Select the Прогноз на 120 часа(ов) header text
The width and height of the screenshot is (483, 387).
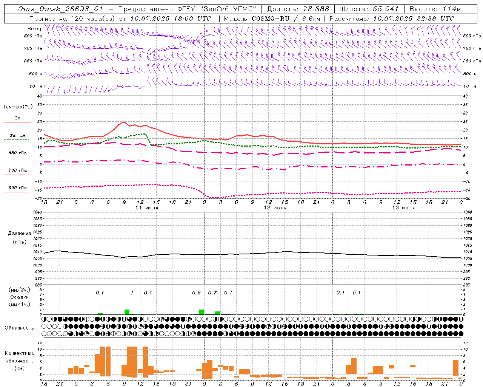coord(72,19)
